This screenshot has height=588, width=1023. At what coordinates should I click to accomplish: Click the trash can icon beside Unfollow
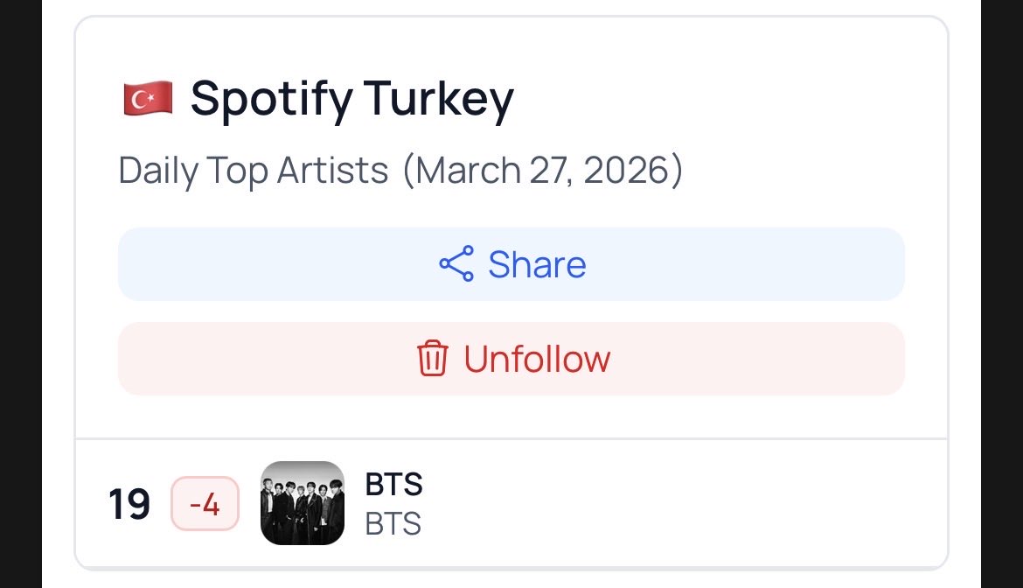pos(432,359)
